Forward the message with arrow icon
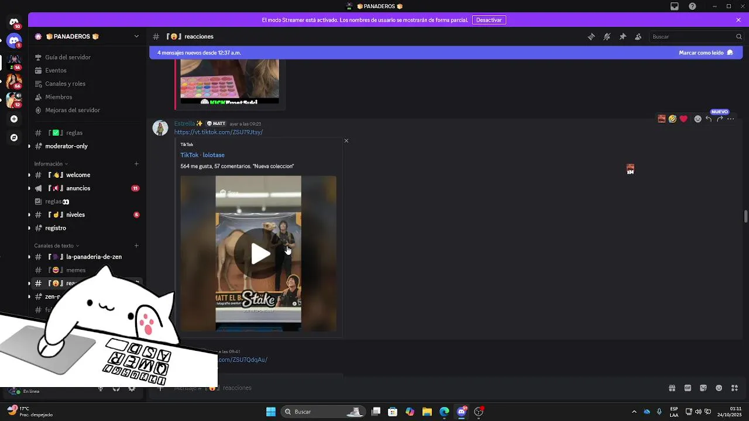The height and width of the screenshot is (421, 749). coord(720,119)
